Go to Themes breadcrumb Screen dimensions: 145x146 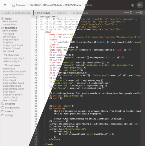[x=21, y=5]
